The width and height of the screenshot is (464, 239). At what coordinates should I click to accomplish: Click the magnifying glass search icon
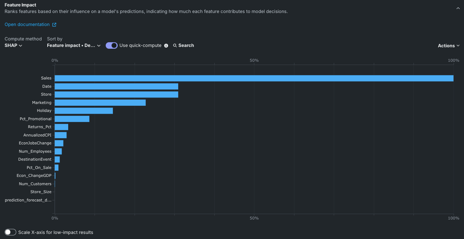175,45
